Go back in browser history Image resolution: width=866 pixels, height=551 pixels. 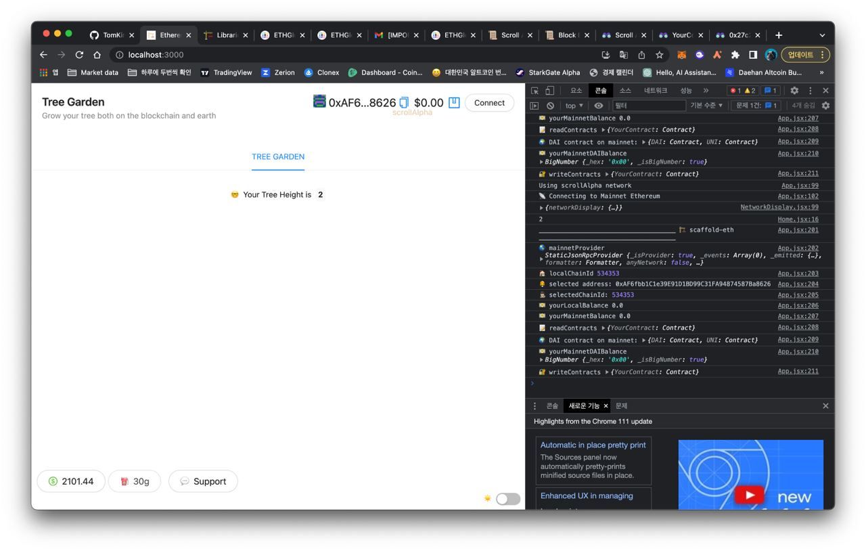pyautogui.click(x=43, y=55)
